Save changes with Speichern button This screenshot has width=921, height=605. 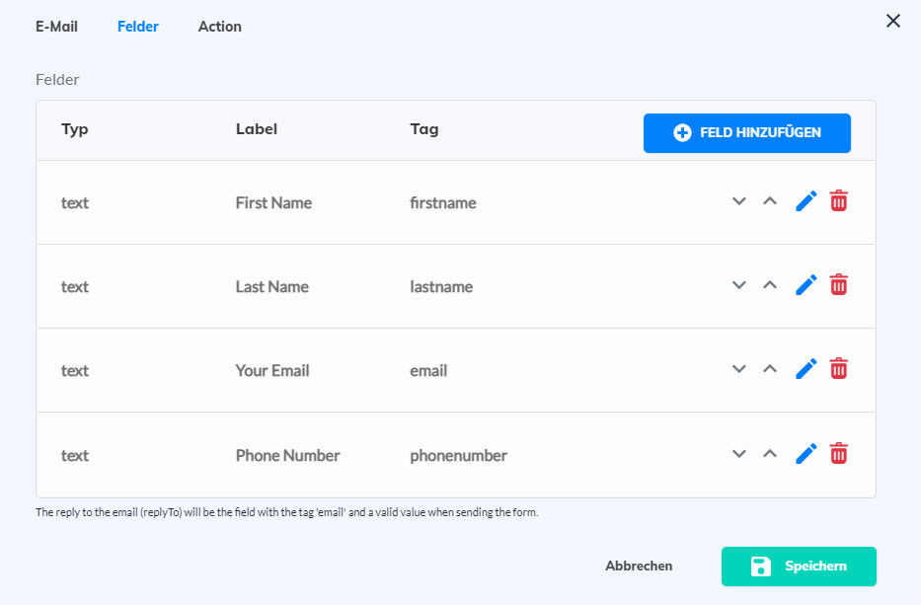(798, 567)
